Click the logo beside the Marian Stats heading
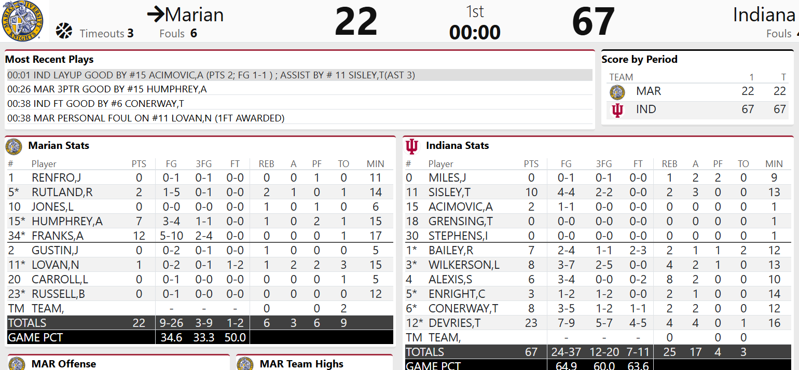Screen dimensions: 799x370 coord(14,146)
